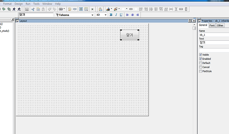Viewport: 229px width, 134px height.
Task: Toggle Bold formatting
Action: coord(111,15)
